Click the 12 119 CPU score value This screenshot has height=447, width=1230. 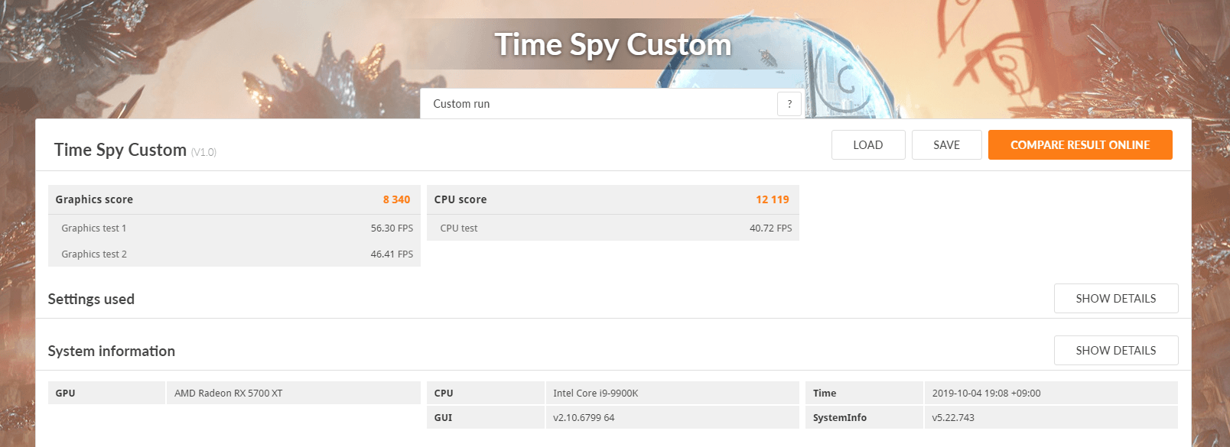pyautogui.click(x=773, y=199)
